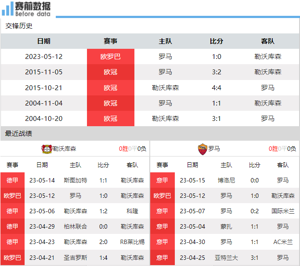This screenshot has height=266, width=300.
Task: Click 科隆 in the Leverkusen results
Action: click(x=132, y=211)
